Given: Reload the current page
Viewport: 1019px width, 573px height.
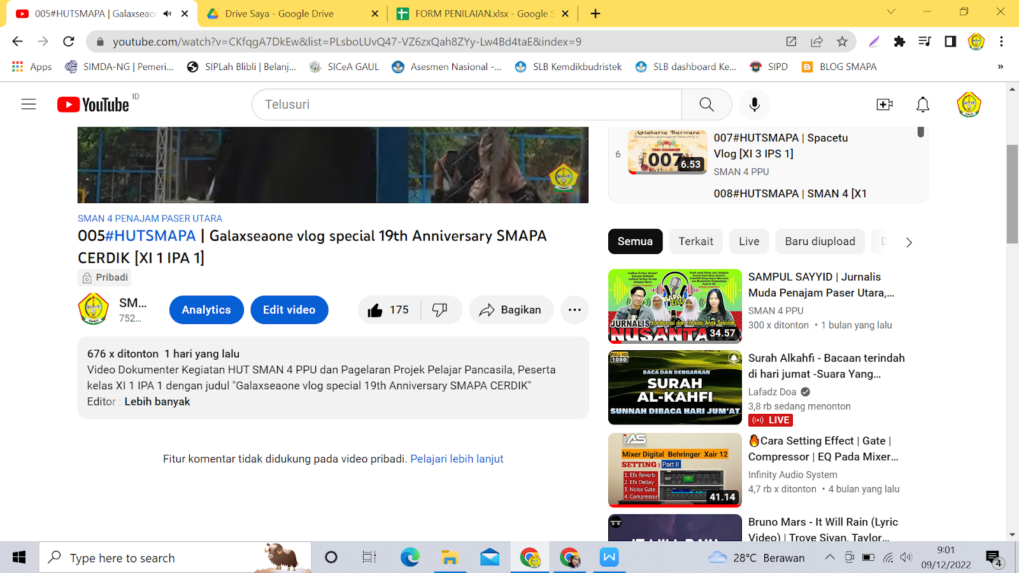Looking at the screenshot, I should tap(69, 41).
